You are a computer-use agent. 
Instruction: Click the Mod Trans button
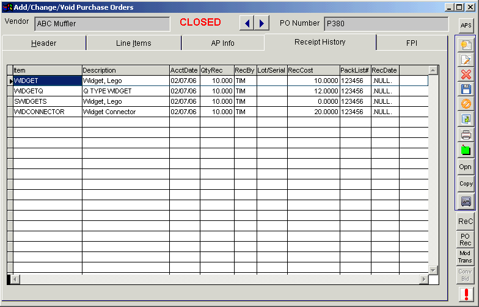465,256
